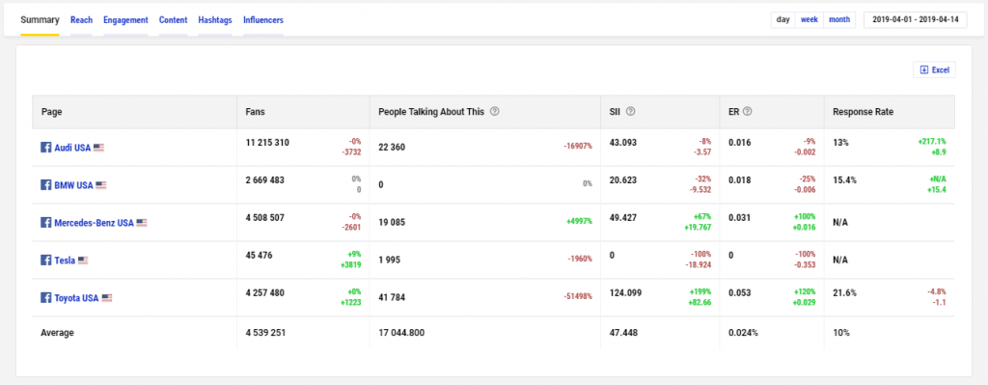The width and height of the screenshot is (988, 385).
Task: Click the ER column header text
Action: [734, 112]
